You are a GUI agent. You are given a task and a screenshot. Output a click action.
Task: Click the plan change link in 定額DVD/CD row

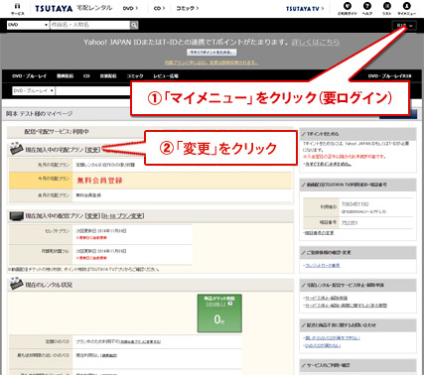[x=140, y=341]
